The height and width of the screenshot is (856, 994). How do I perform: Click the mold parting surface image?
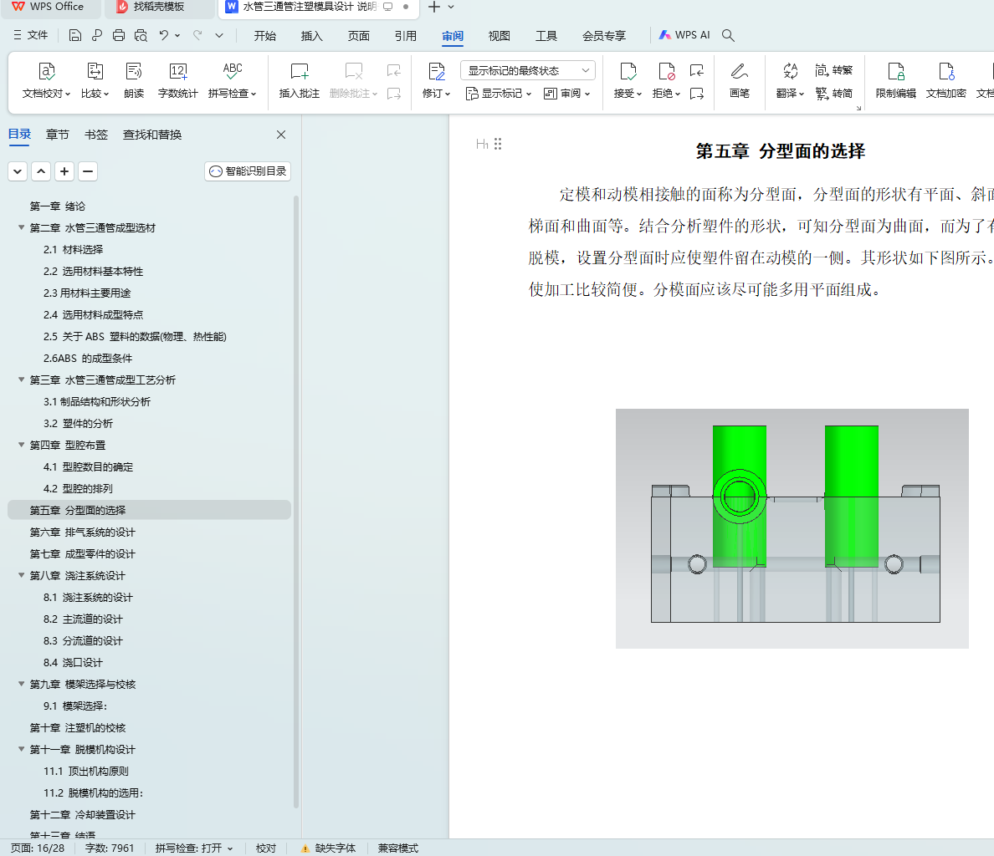(x=792, y=528)
